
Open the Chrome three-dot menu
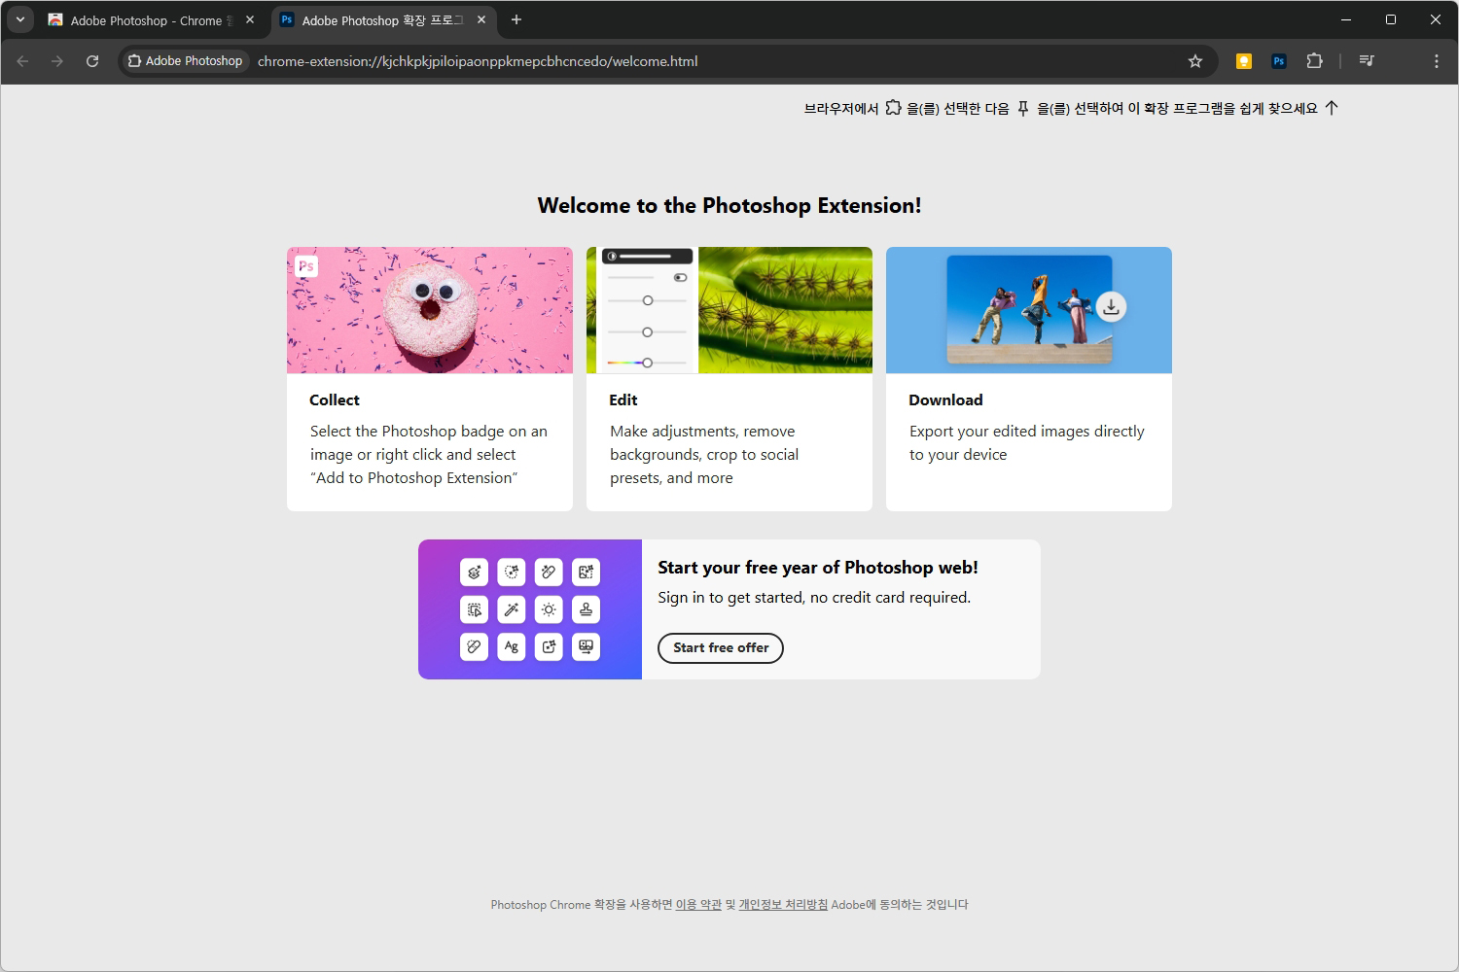tap(1437, 61)
